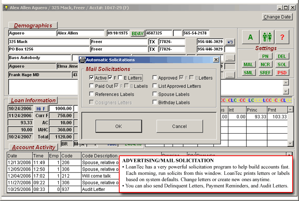
Task: Cancel the Automatic Solicitations dialog
Action: (x=179, y=127)
